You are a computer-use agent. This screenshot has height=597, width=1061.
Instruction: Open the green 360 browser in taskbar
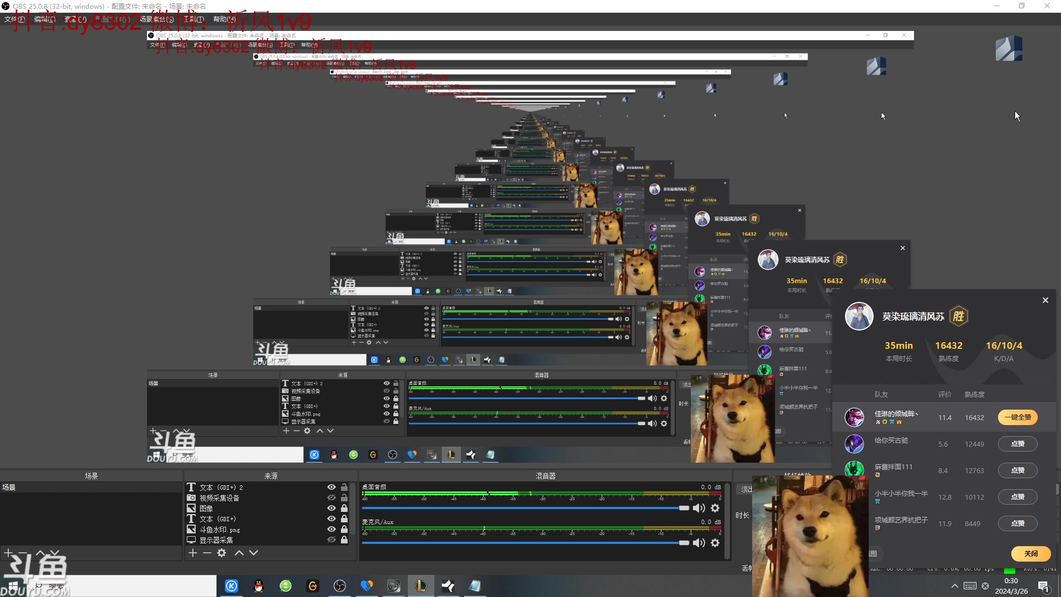[286, 586]
